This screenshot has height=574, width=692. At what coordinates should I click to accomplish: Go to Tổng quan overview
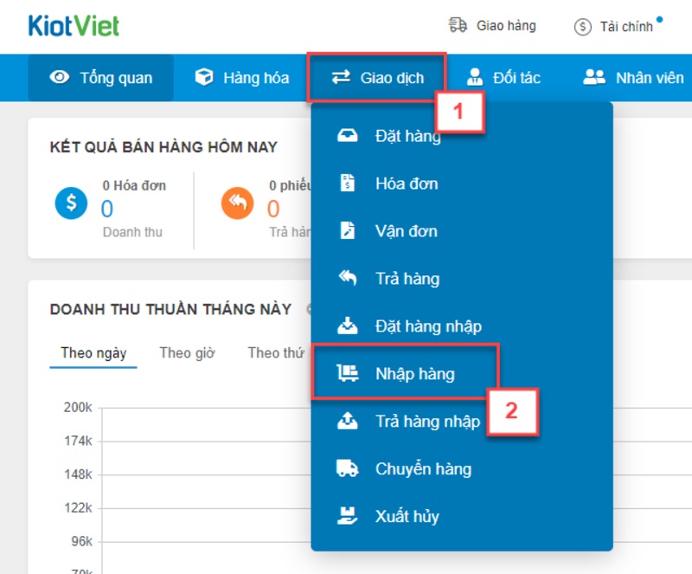click(100, 78)
